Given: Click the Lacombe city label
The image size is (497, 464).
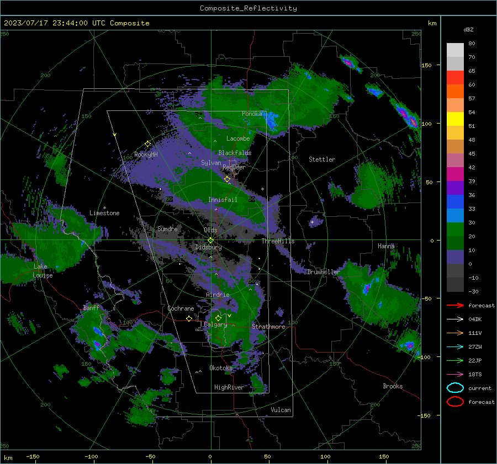Looking at the screenshot, I should 238,138.
